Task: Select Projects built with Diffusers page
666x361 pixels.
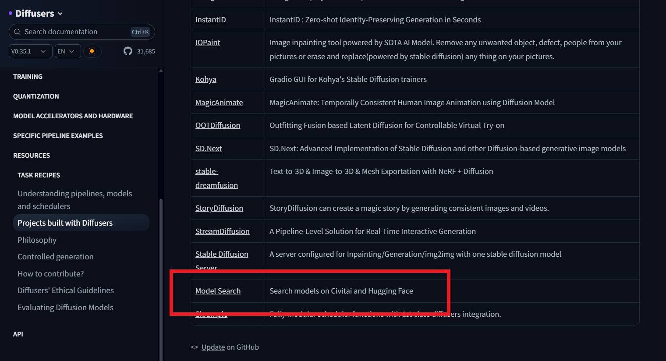Action: [x=81, y=223]
